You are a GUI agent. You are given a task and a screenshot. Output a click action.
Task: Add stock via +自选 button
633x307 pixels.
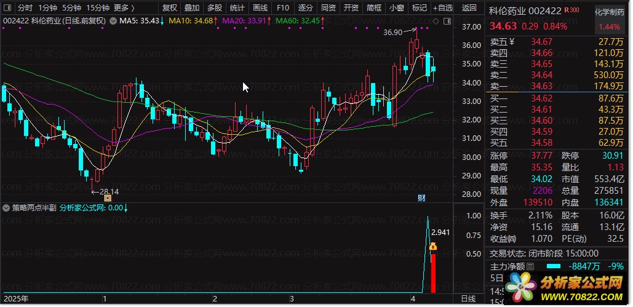click(x=443, y=7)
